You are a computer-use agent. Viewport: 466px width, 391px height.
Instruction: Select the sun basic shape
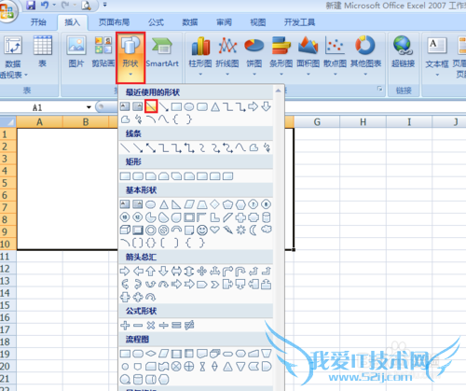pyautogui.click(x=240, y=230)
